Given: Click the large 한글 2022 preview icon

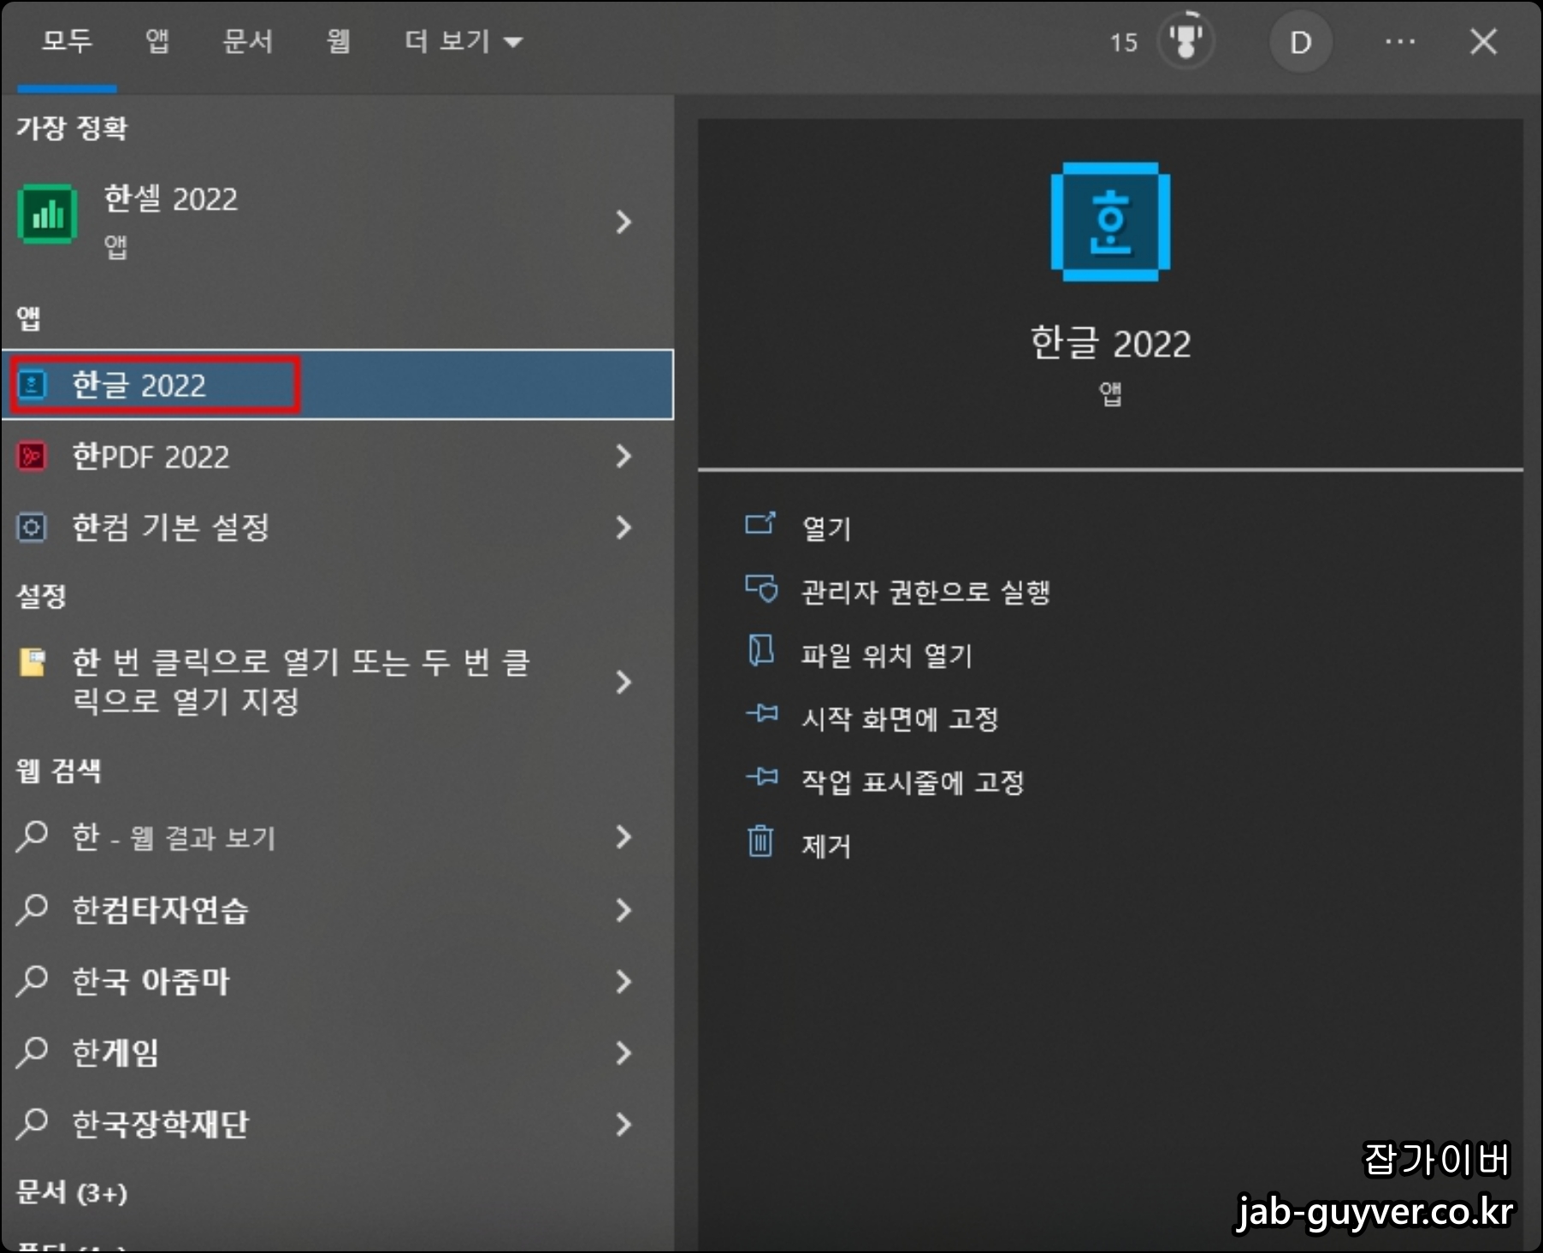Looking at the screenshot, I should click(1110, 222).
